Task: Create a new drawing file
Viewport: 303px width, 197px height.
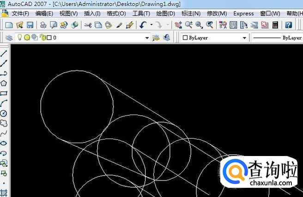Action: tap(9, 25)
